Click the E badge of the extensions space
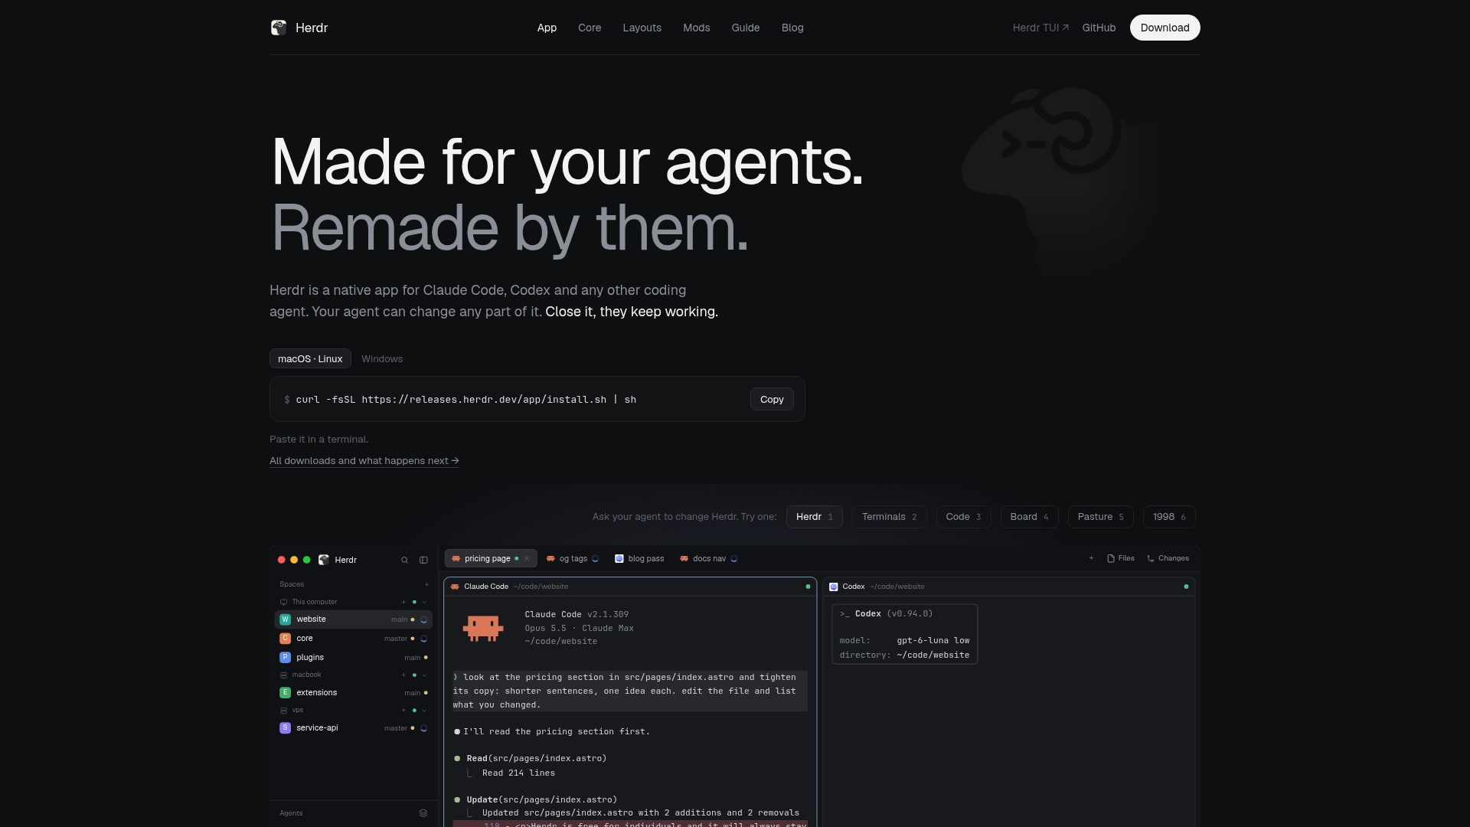Viewport: 1470px width, 827px height. pyautogui.click(x=285, y=693)
